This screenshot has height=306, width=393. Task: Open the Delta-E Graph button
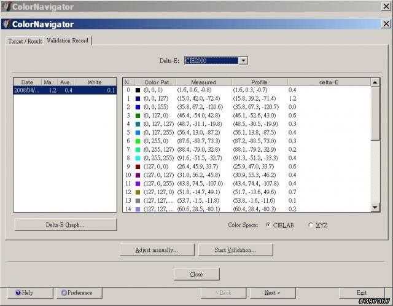click(x=66, y=225)
